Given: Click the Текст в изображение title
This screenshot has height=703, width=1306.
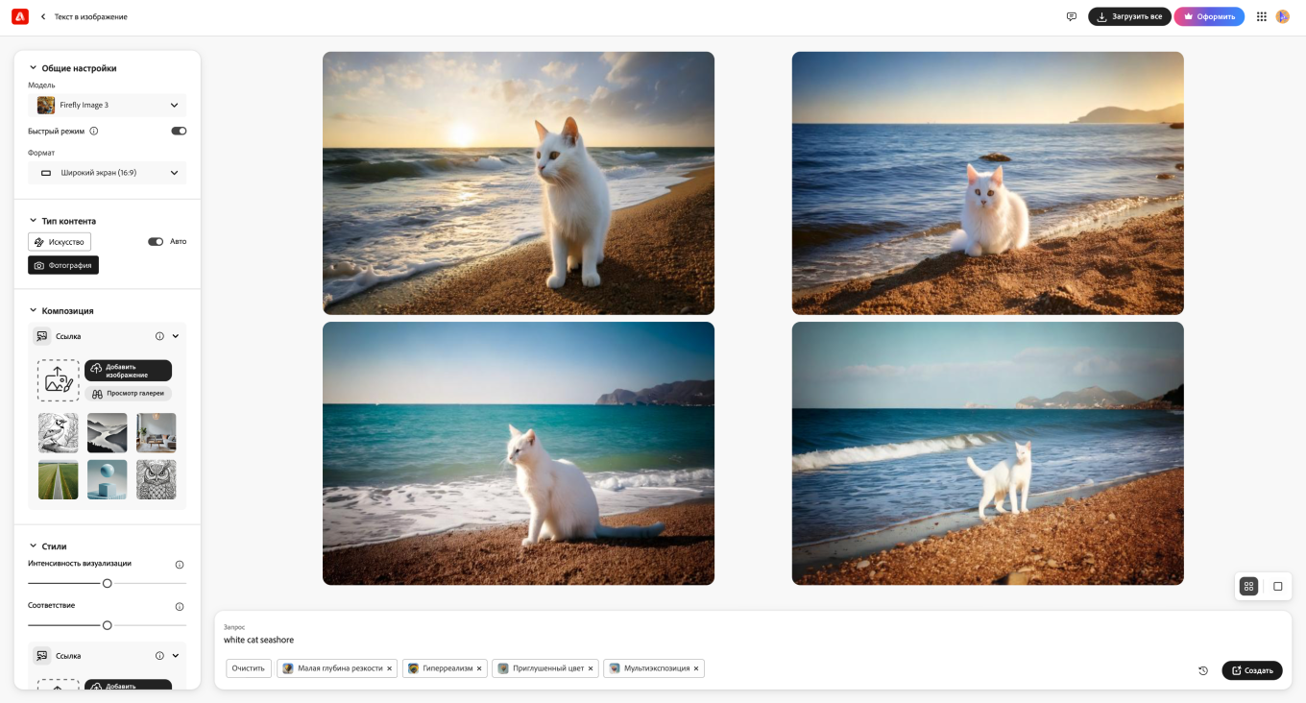Looking at the screenshot, I should point(91,16).
